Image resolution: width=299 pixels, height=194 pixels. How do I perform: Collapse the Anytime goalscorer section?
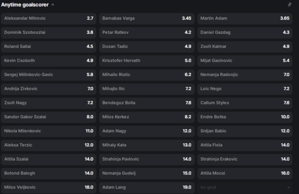[53, 5]
